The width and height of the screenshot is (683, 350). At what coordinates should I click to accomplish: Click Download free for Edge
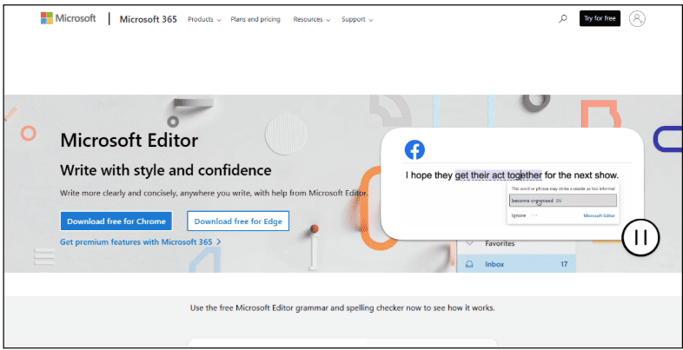click(238, 221)
